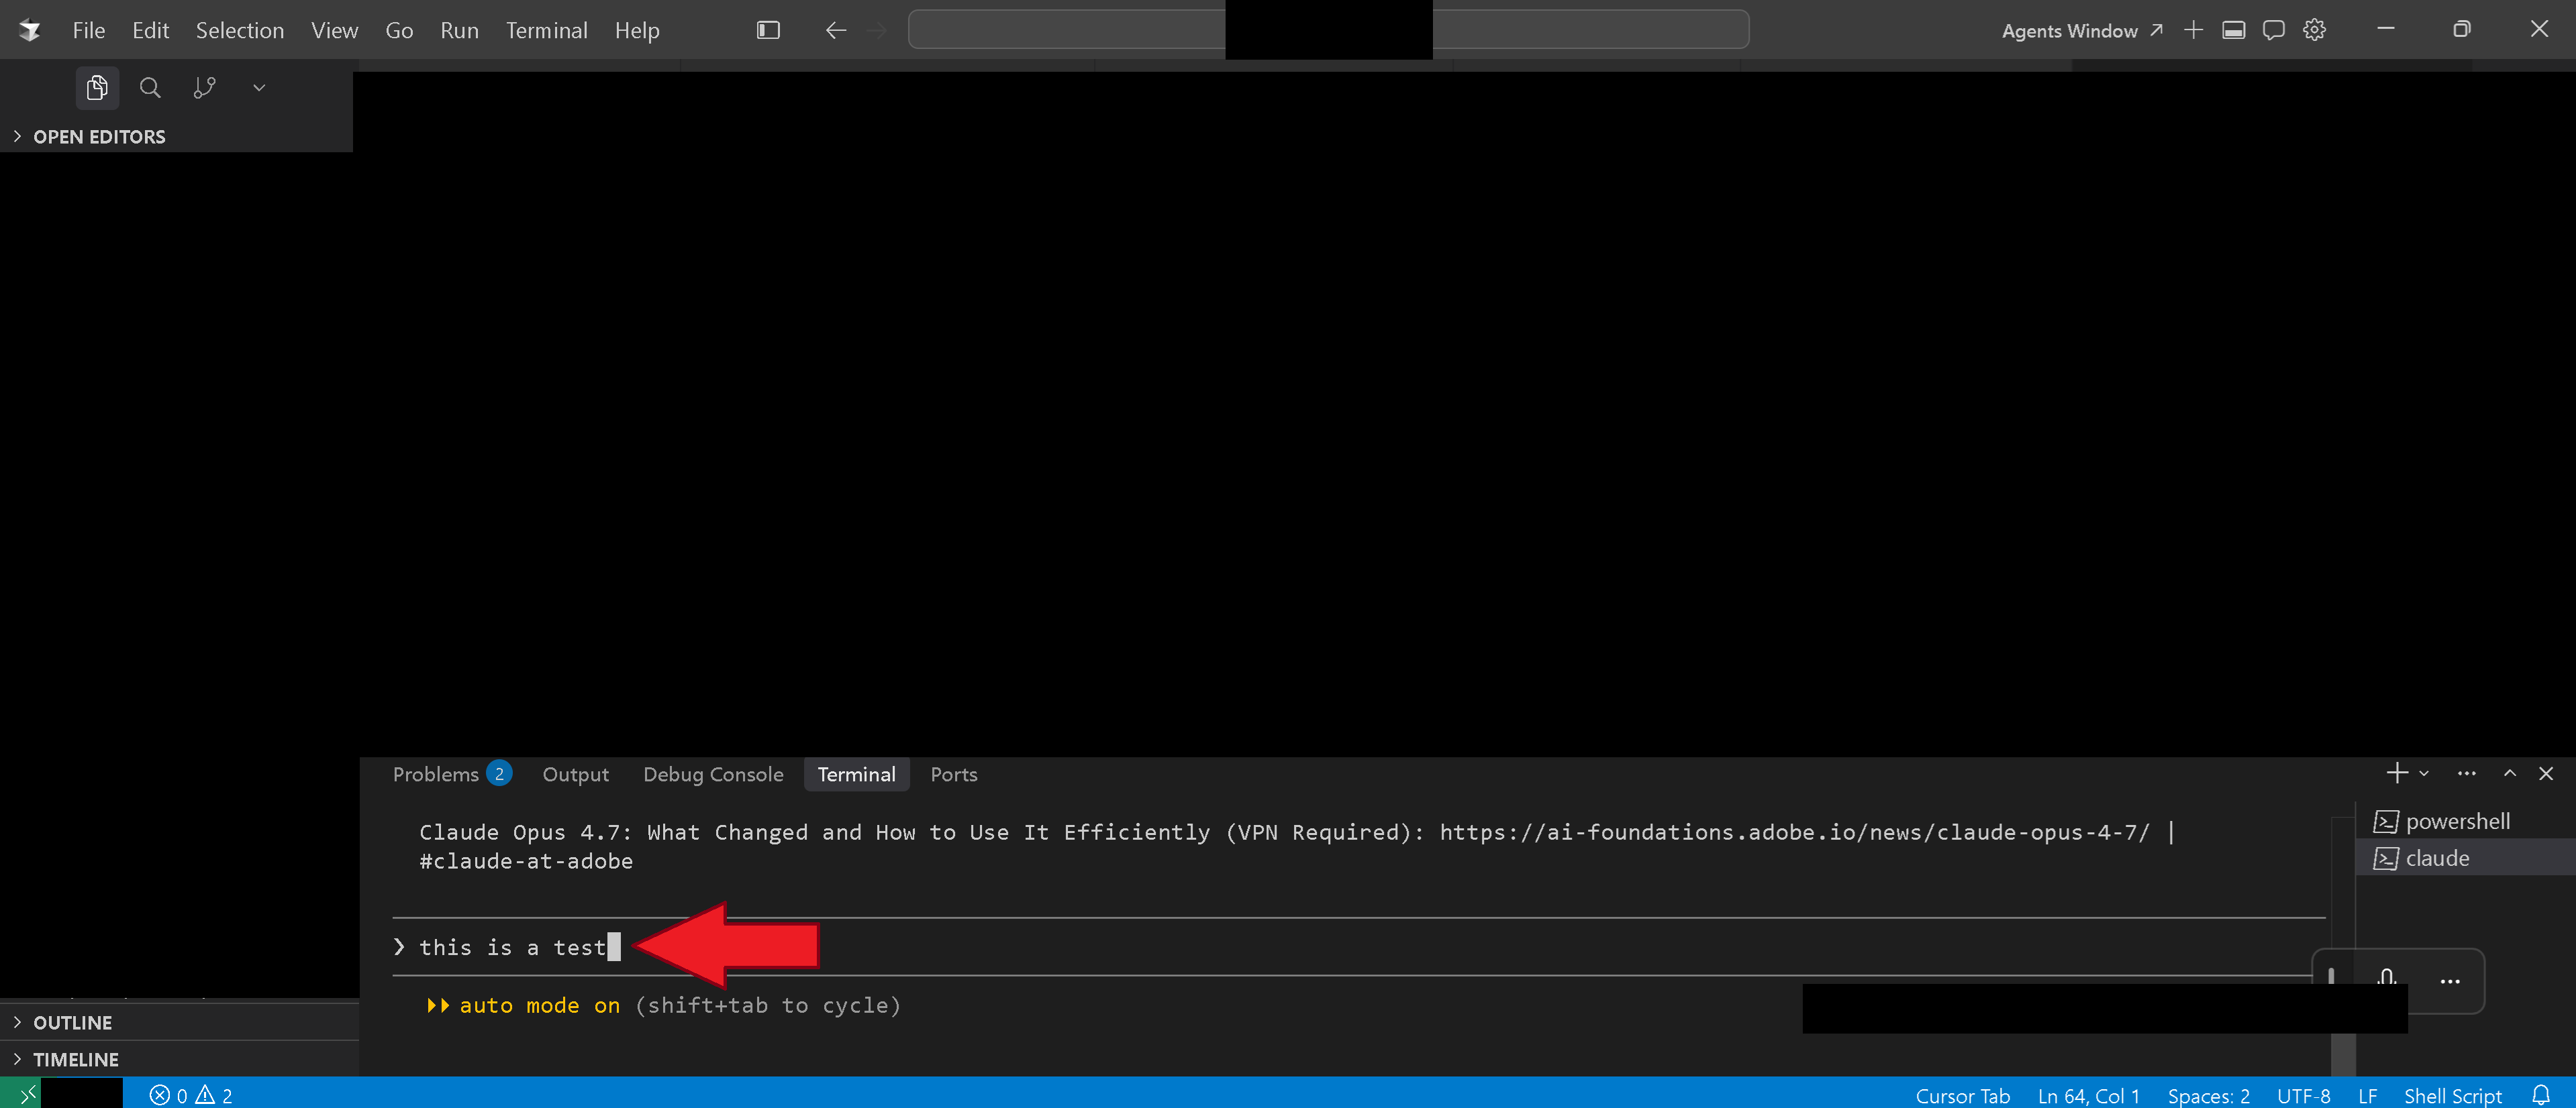Click the terminal prompt input line
The image size is (2576, 1108).
click(x=1359, y=947)
